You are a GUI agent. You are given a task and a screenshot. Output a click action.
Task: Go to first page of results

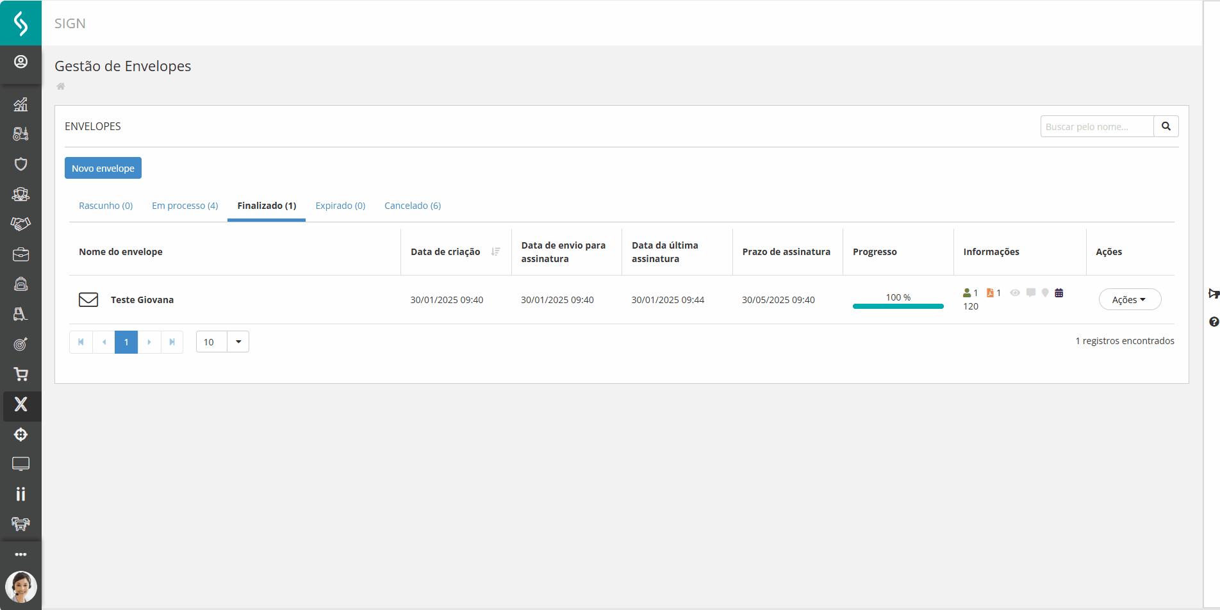tap(81, 342)
